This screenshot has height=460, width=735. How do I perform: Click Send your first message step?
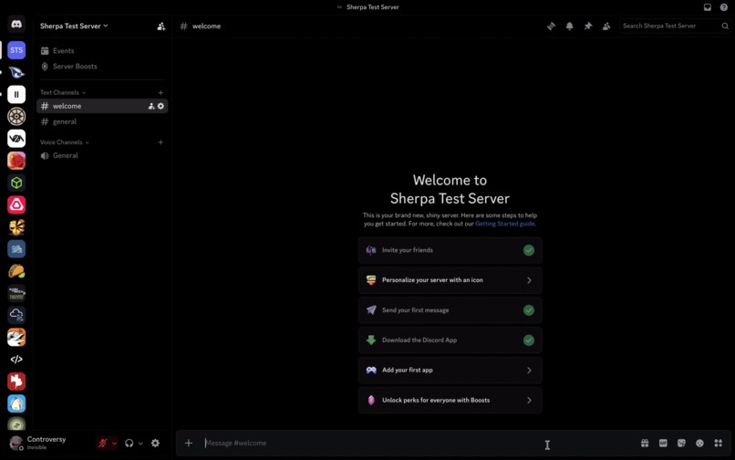450,310
